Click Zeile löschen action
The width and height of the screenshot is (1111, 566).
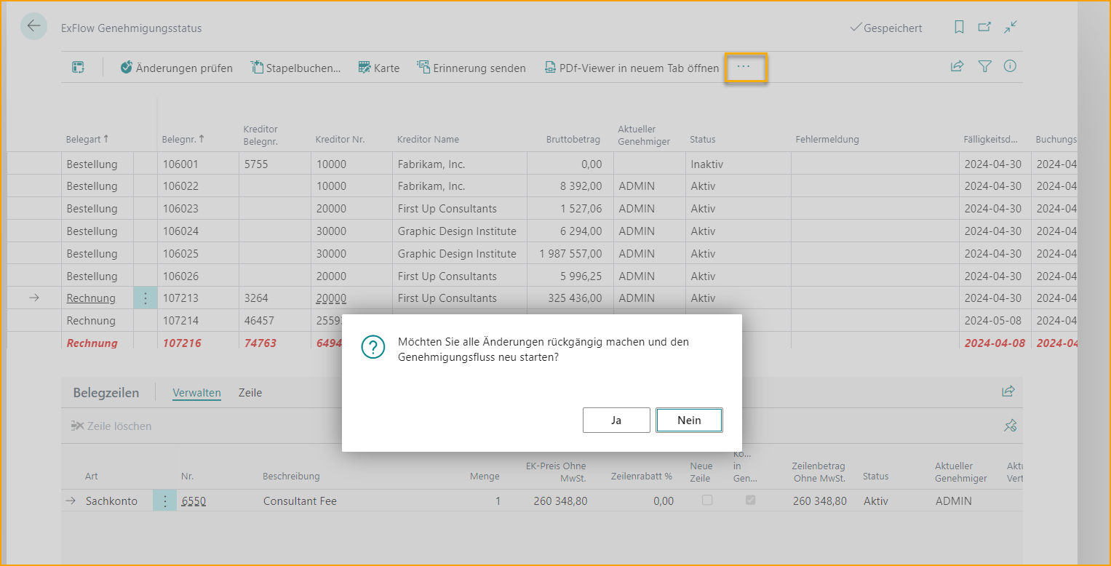point(111,426)
